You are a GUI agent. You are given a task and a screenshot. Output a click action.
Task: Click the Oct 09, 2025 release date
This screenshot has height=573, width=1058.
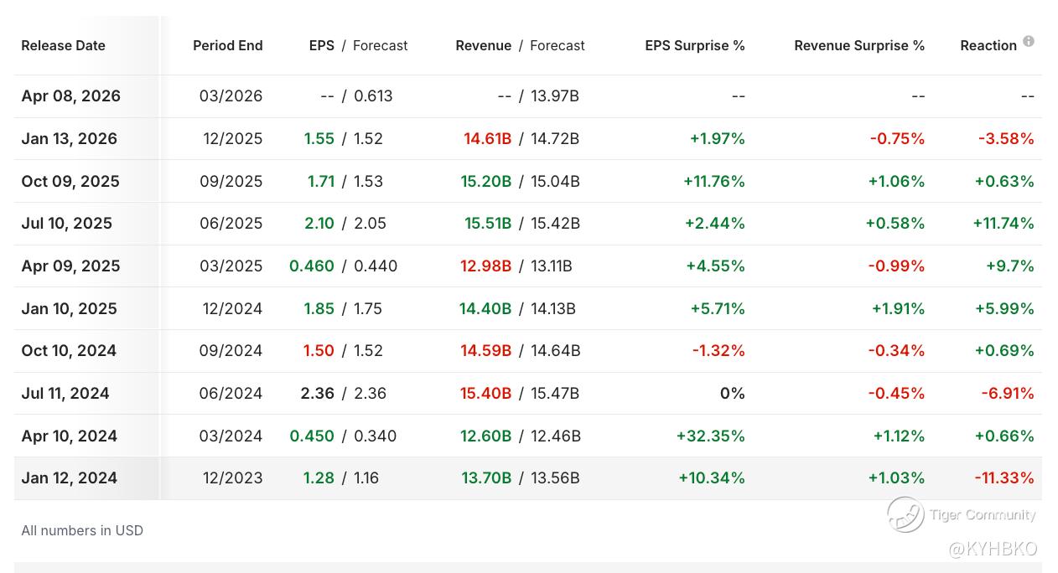click(x=70, y=182)
